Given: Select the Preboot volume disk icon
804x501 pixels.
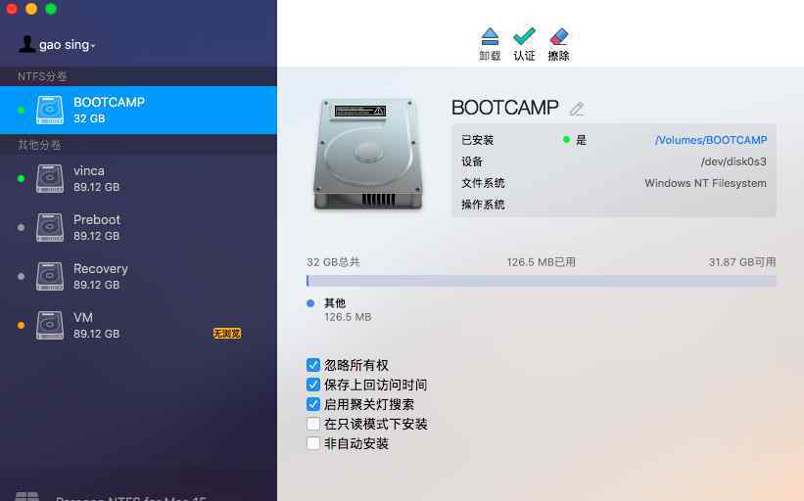Looking at the screenshot, I should tap(50, 227).
